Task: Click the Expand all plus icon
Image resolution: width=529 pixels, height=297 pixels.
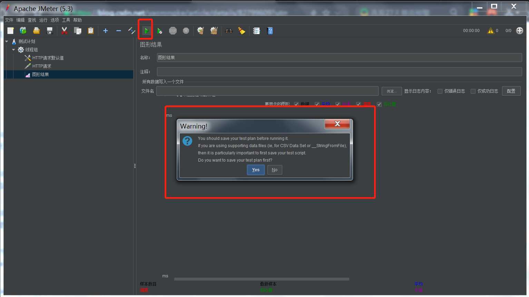Action: pyautogui.click(x=106, y=31)
